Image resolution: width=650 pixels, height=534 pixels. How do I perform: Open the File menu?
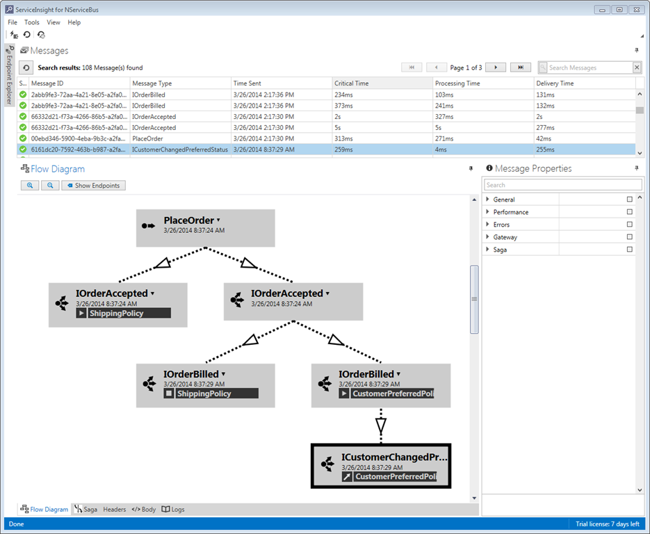coord(13,22)
